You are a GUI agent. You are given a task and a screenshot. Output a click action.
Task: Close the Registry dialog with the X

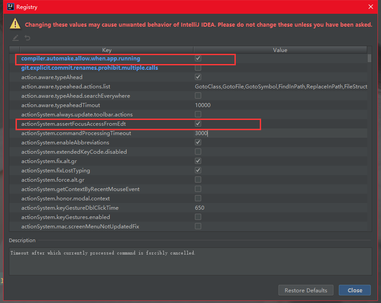point(370,7)
